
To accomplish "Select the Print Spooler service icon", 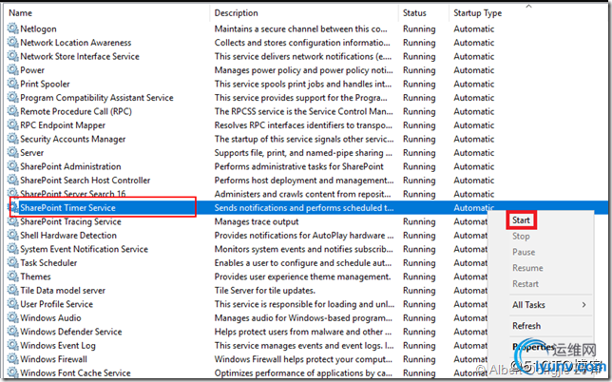I will coord(13,84).
